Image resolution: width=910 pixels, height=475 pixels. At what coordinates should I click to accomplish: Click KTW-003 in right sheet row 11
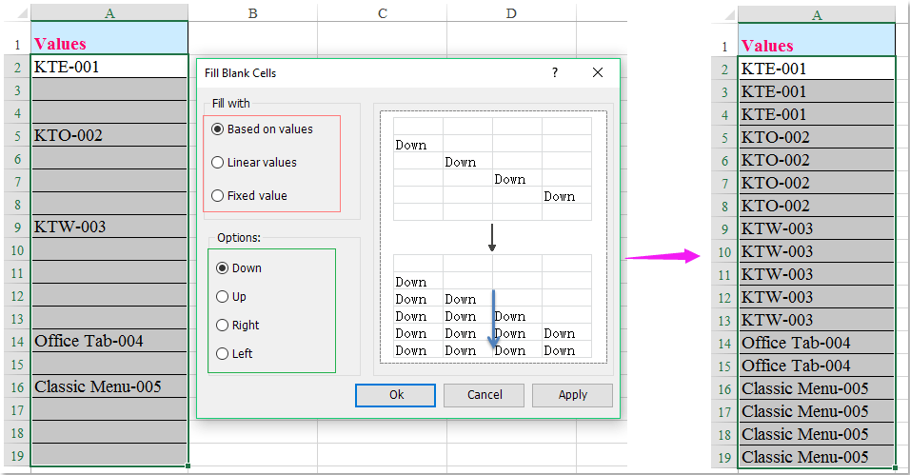(817, 274)
